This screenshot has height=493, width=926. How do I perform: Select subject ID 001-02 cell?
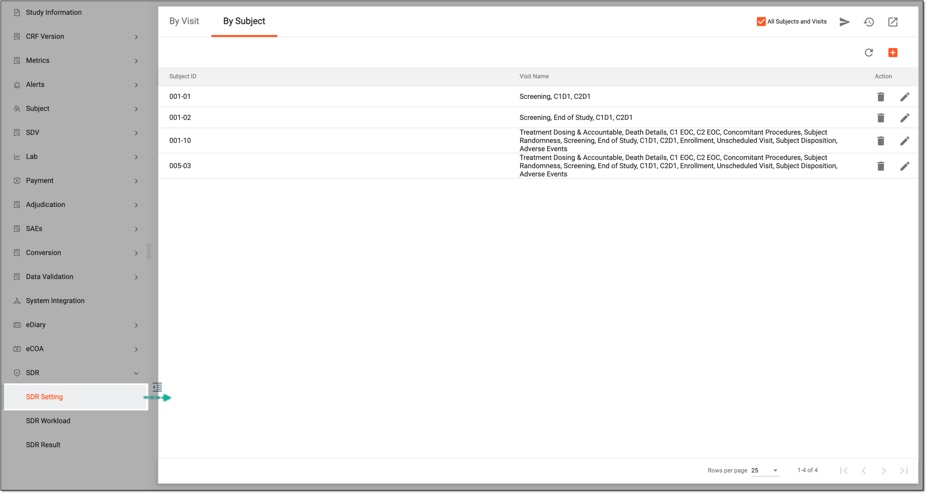click(x=180, y=118)
